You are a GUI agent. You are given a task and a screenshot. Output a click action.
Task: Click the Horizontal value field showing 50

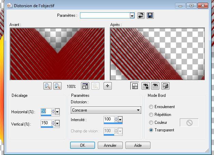[x=46, y=112]
